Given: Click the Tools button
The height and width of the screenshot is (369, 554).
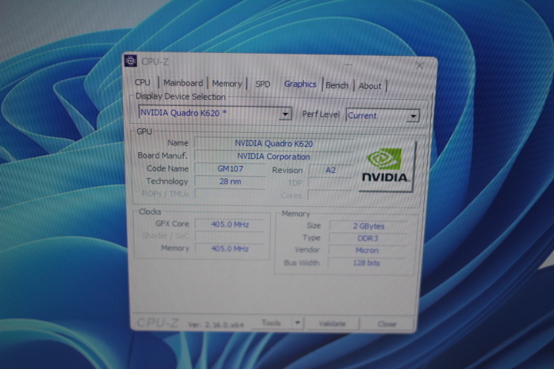Looking at the screenshot, I should pos(272,323).
